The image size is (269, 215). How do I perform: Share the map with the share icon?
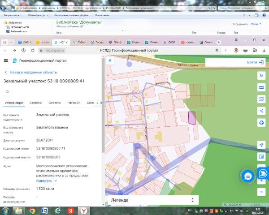pos(261,111)
